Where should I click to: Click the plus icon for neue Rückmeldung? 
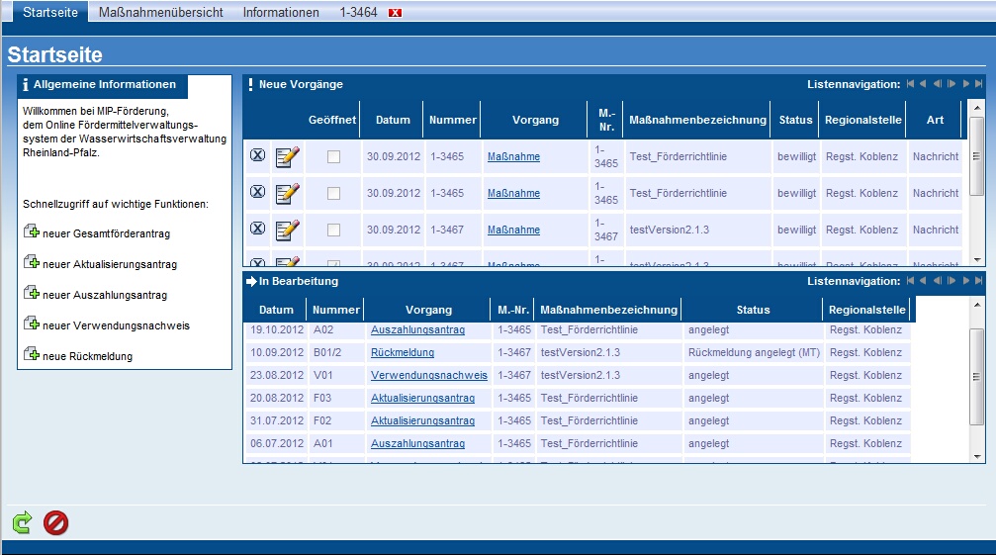(x=31, y=353)
